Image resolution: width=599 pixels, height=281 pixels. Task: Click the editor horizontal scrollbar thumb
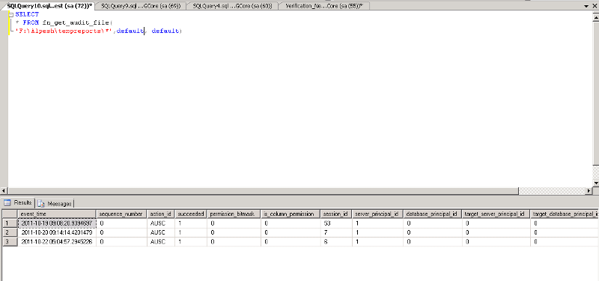pos(264,190)
